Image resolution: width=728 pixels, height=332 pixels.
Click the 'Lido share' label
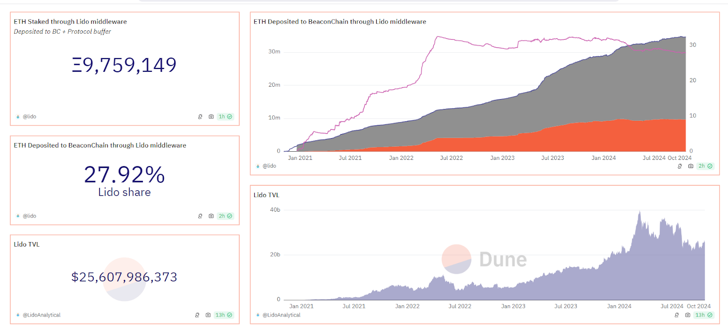click(x=124, y=193)
